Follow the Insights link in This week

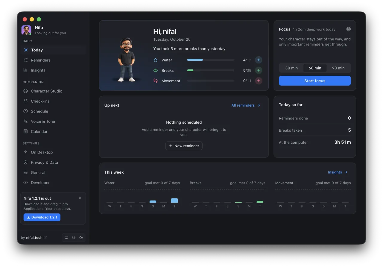tap(338, 172)
